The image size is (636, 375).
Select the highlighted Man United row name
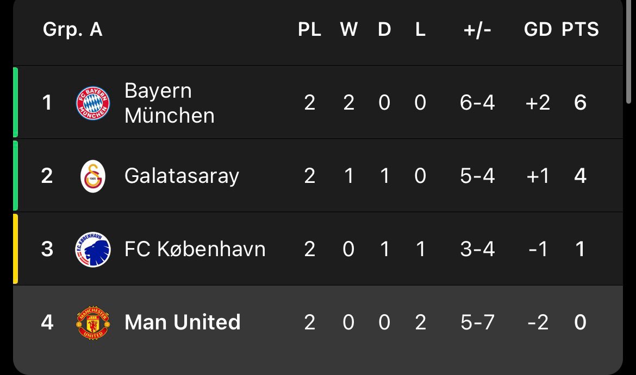[x=183, y=322]
